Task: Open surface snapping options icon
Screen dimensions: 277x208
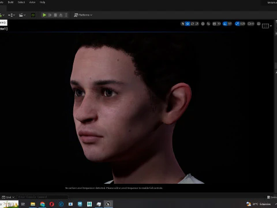Action: click(x=208, y=24)
